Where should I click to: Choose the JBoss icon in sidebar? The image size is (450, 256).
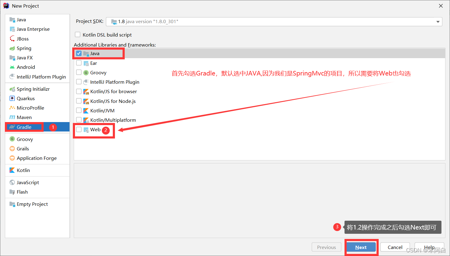(x=12, y=39)
